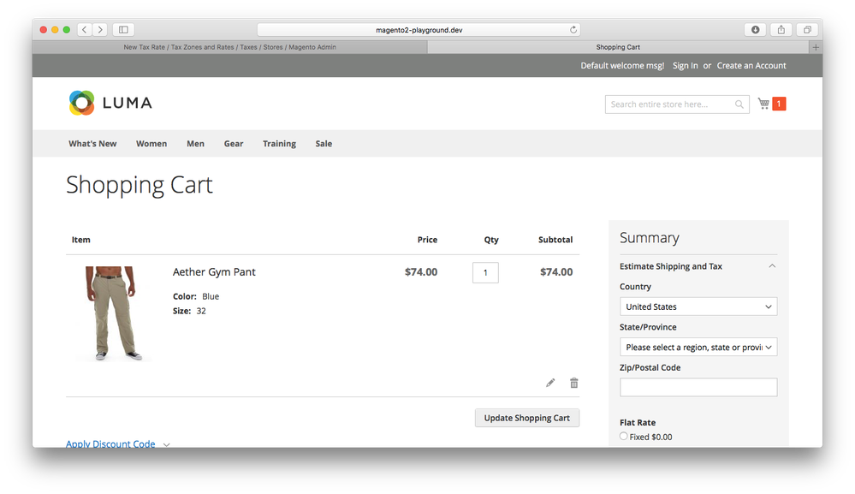
Task: Show Safari downloads icon
Action: click(755, 30)
